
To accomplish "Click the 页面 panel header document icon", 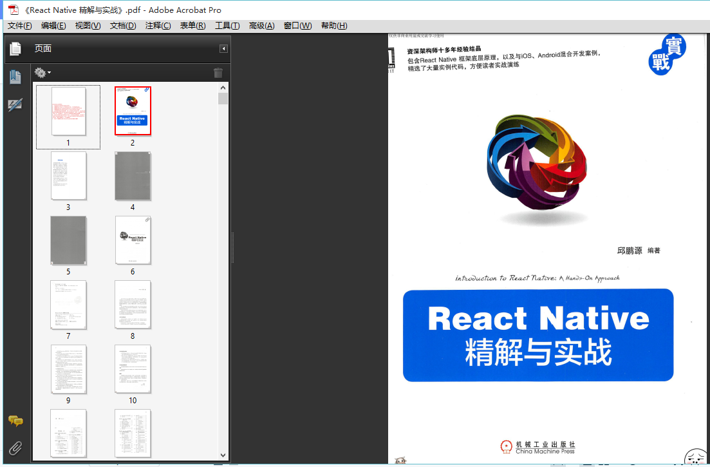I will coord(15,48).
